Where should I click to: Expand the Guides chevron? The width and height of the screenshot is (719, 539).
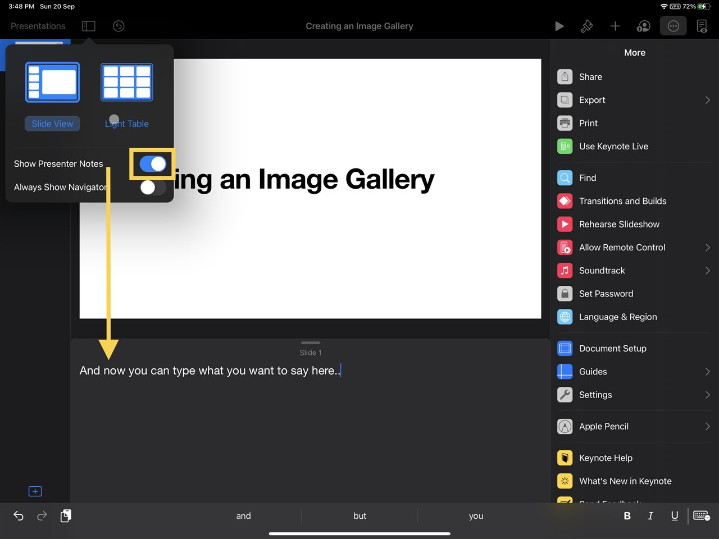pyautogui.click(x=707, y=372)
